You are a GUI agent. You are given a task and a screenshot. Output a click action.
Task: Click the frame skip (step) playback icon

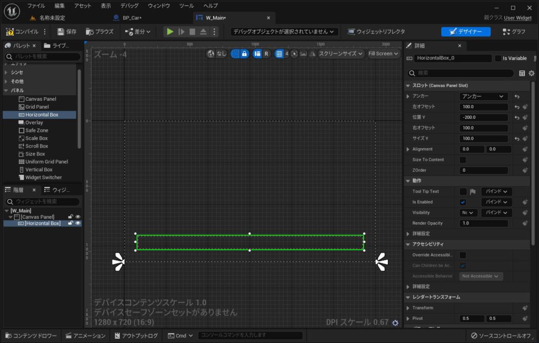181,32
